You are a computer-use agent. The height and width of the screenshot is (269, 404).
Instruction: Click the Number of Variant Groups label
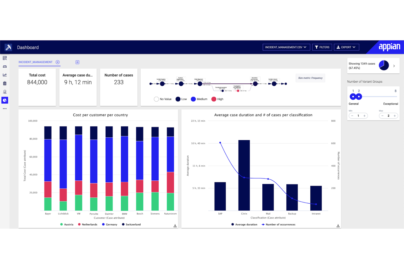coord(365,81)
